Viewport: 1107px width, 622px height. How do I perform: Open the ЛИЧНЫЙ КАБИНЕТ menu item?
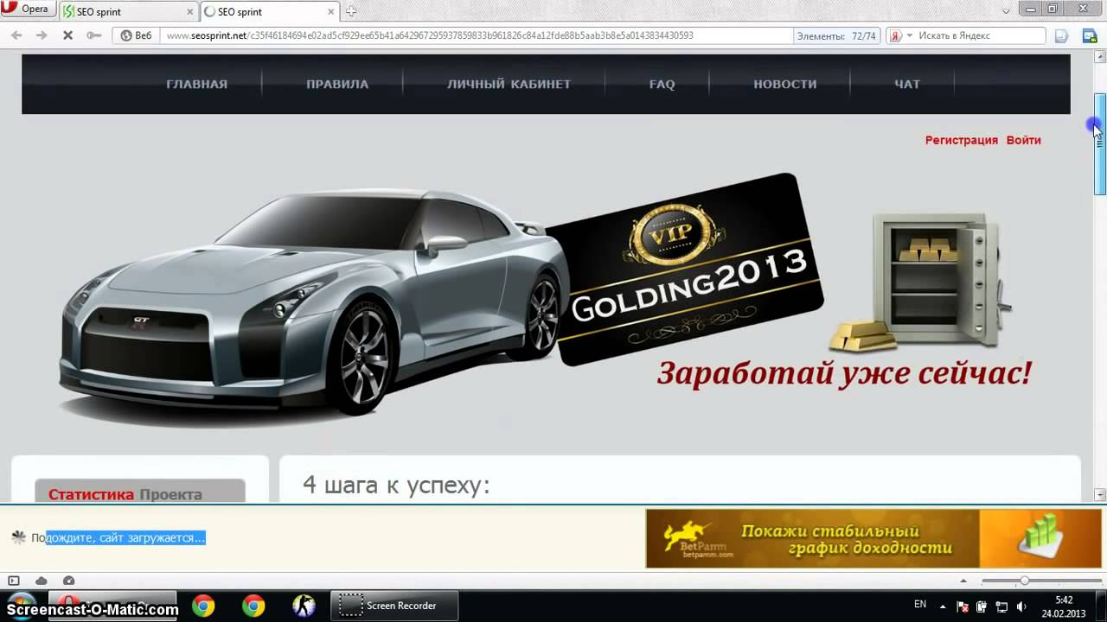509,84
